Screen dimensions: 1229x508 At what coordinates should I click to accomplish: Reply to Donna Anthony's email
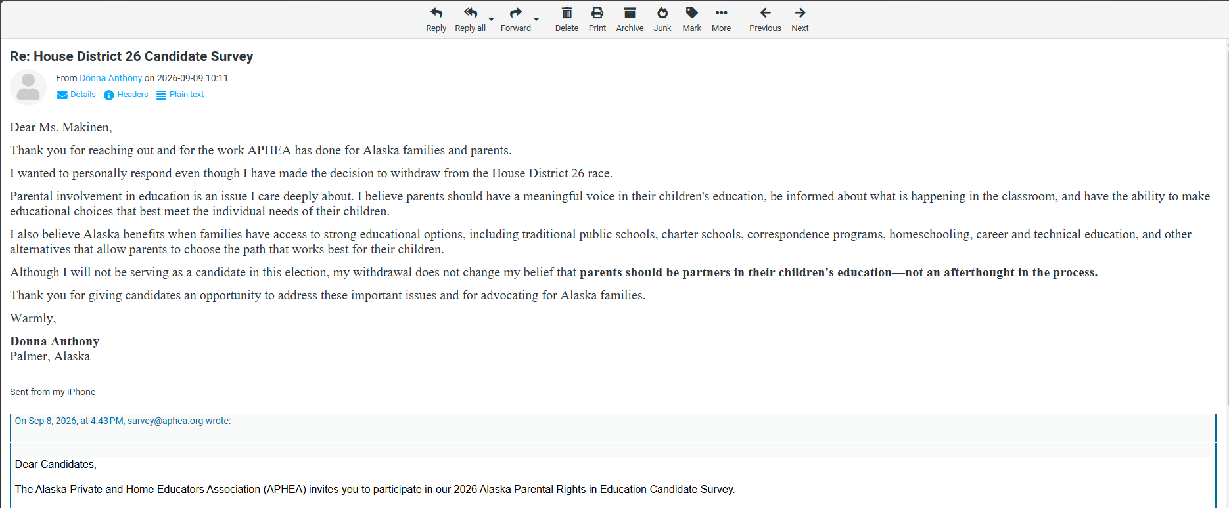[x=436, y=20]
